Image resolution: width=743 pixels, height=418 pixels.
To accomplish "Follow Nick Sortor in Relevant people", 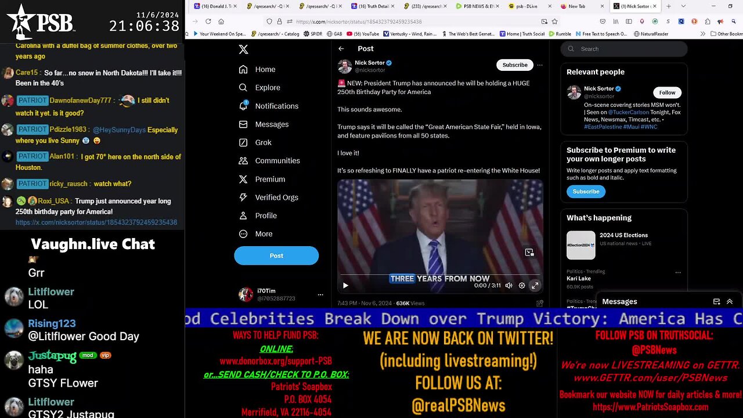I will click(x=667, y=92).
